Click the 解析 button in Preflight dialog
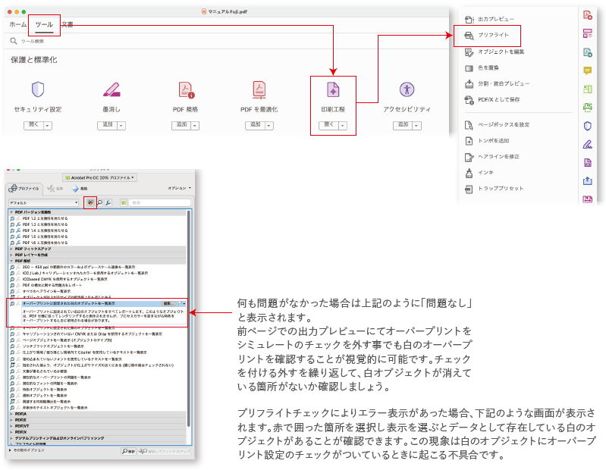The width and height of the screenshot is (606, 470). tap(129, 451)
